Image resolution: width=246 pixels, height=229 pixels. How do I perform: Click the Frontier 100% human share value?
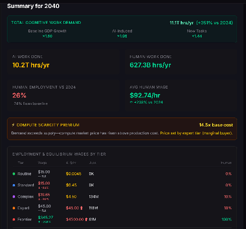226,220
